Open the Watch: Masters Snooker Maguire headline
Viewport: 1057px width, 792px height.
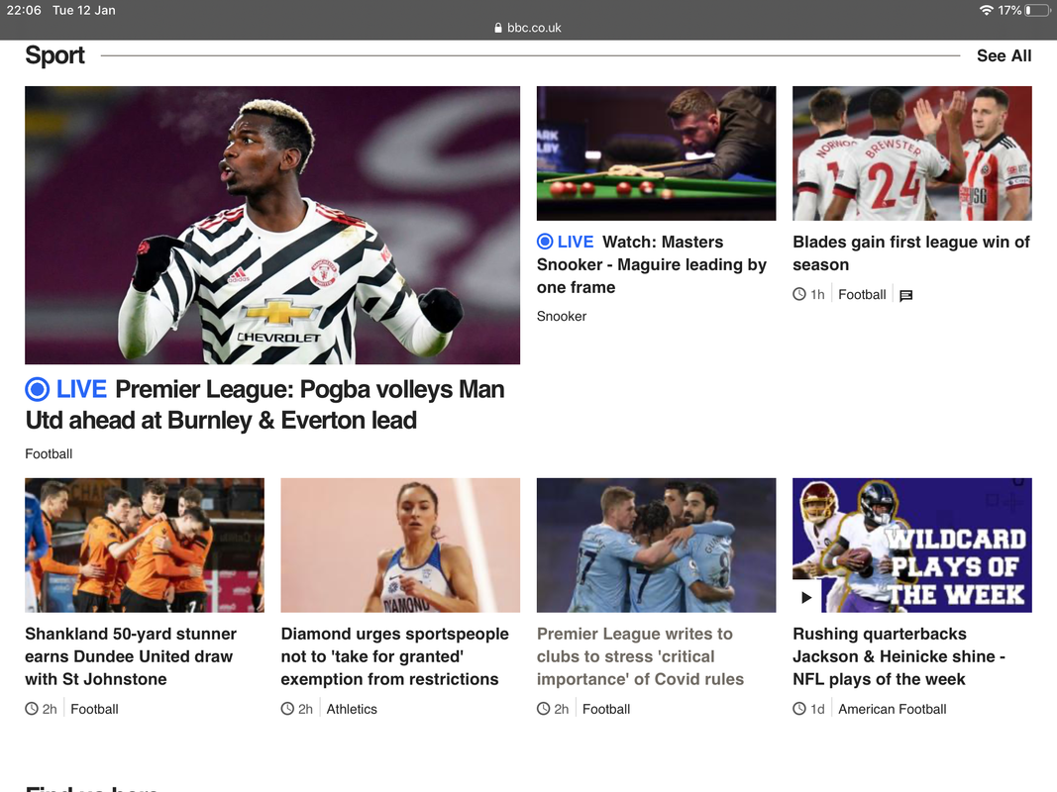click(651, 264)
